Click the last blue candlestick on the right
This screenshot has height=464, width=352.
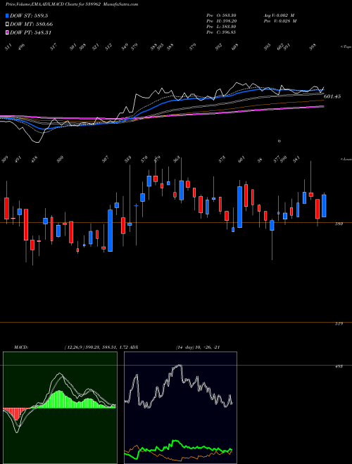pos(324,206)
